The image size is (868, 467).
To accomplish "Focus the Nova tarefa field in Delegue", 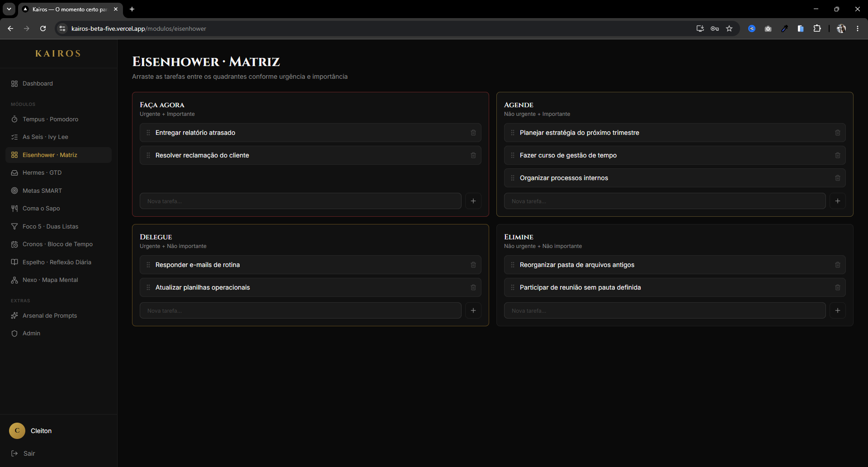I will pos(300,310).
